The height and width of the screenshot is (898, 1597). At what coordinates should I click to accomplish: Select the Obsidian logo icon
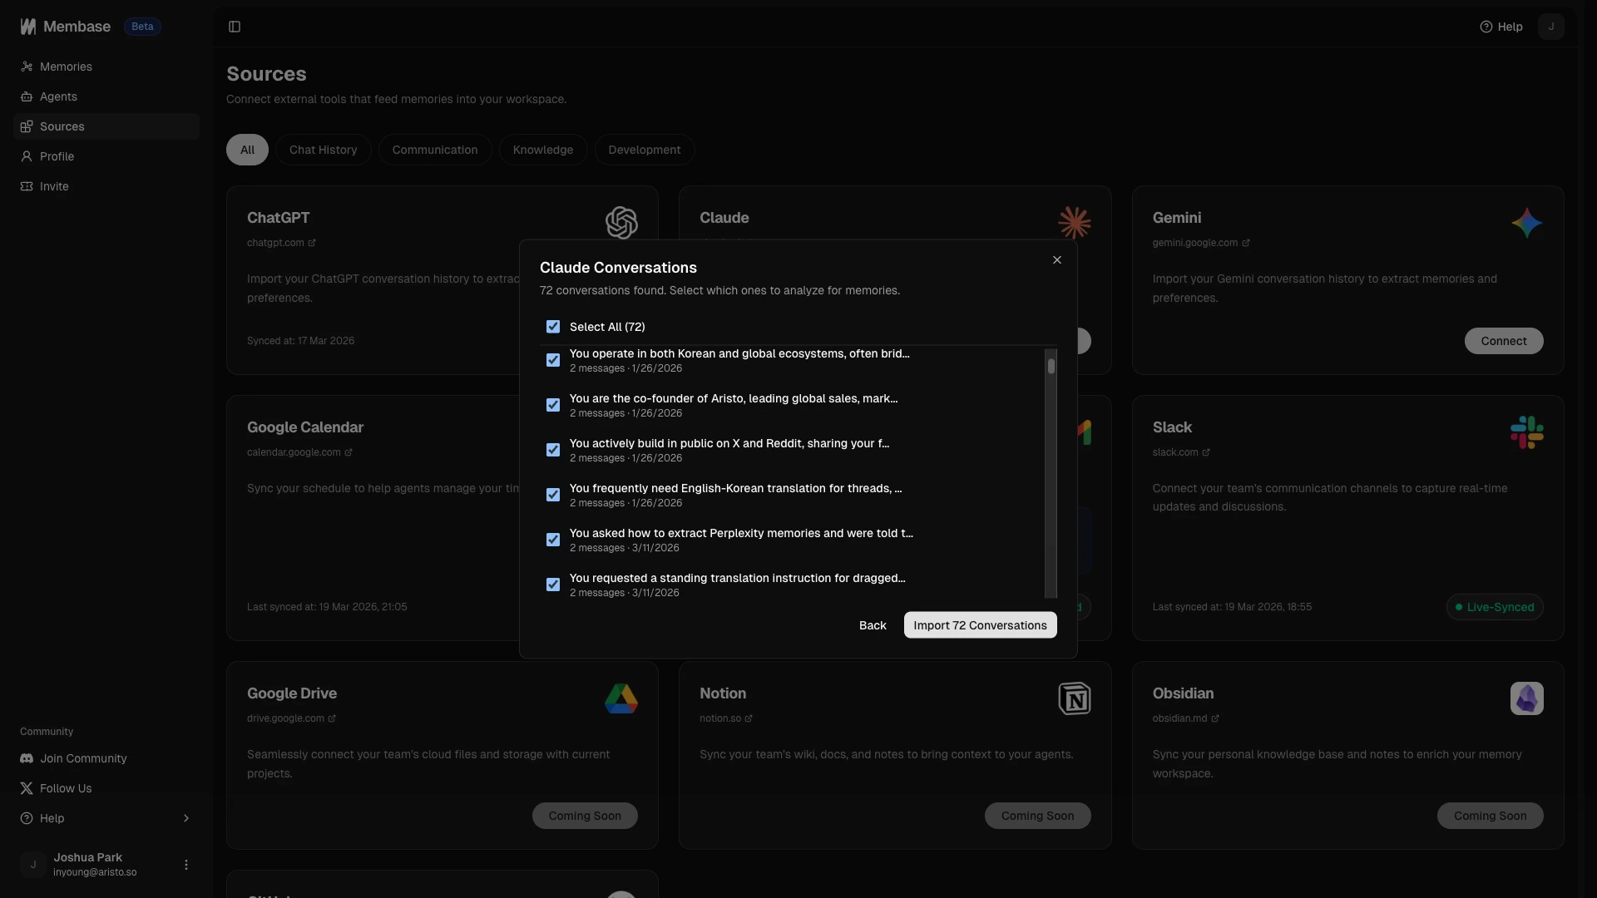click(x=1527, y=698)
